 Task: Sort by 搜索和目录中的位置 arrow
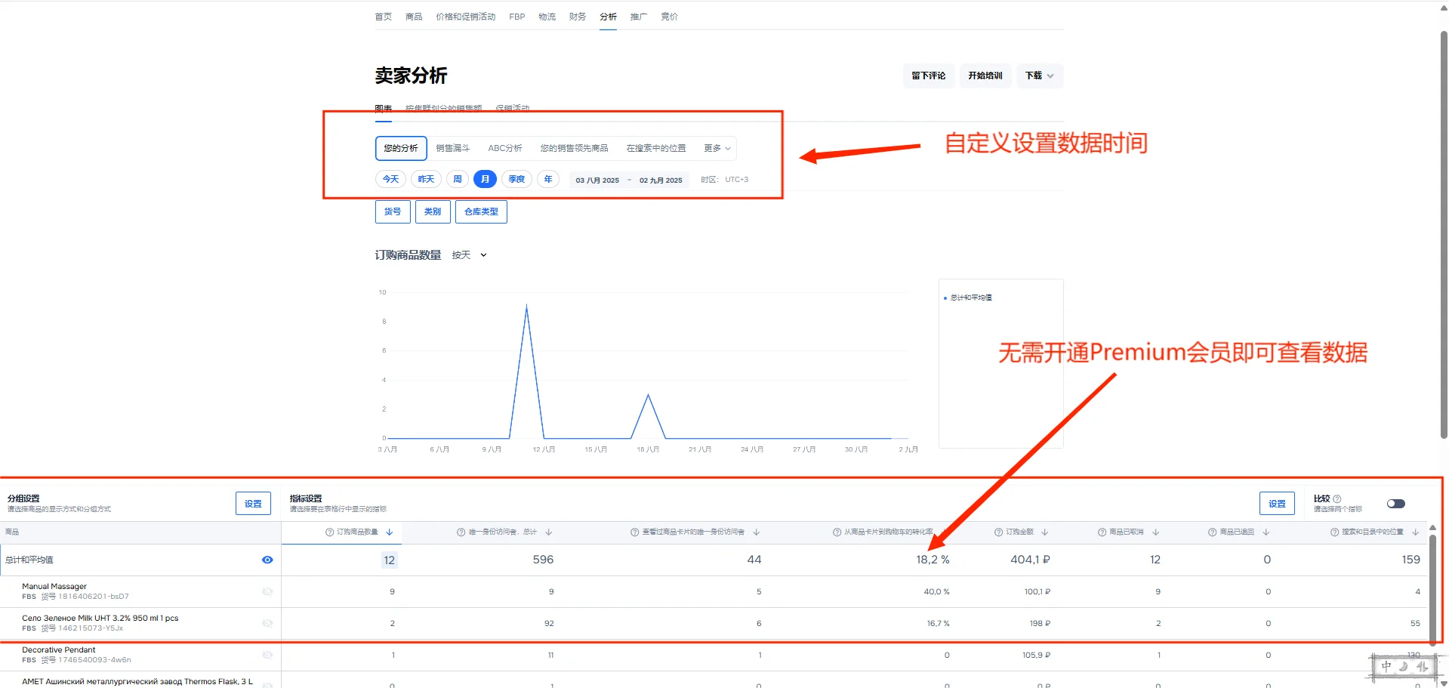(x=1416, y=532)
